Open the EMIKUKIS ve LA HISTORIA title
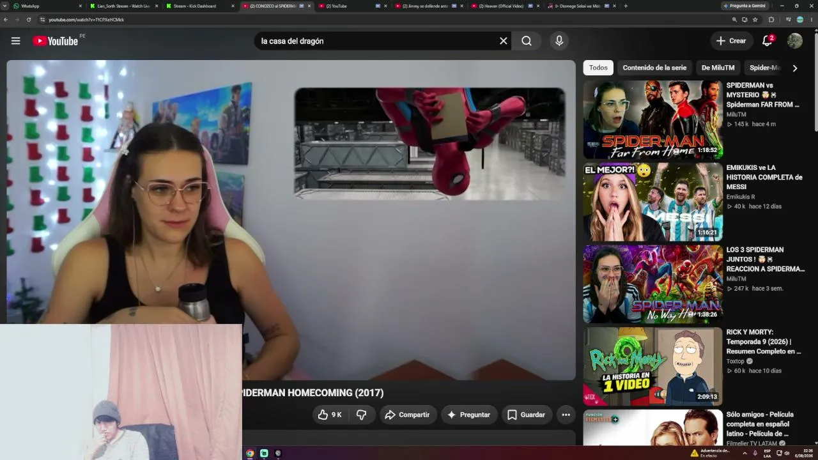This screenshot has width=818, height=460. (764, 177)
